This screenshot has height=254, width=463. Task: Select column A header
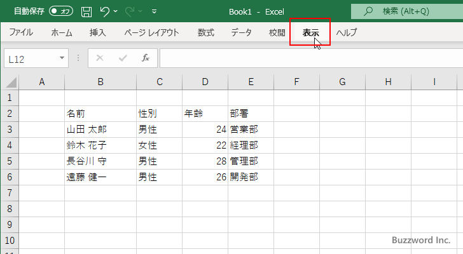pyautogui.click(x=41, y=82)
